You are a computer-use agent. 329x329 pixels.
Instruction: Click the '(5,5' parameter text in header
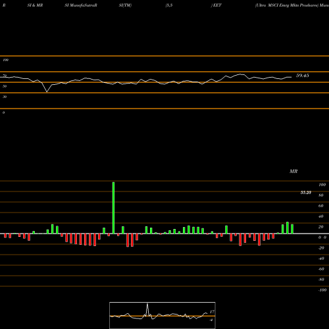[169, 5]
